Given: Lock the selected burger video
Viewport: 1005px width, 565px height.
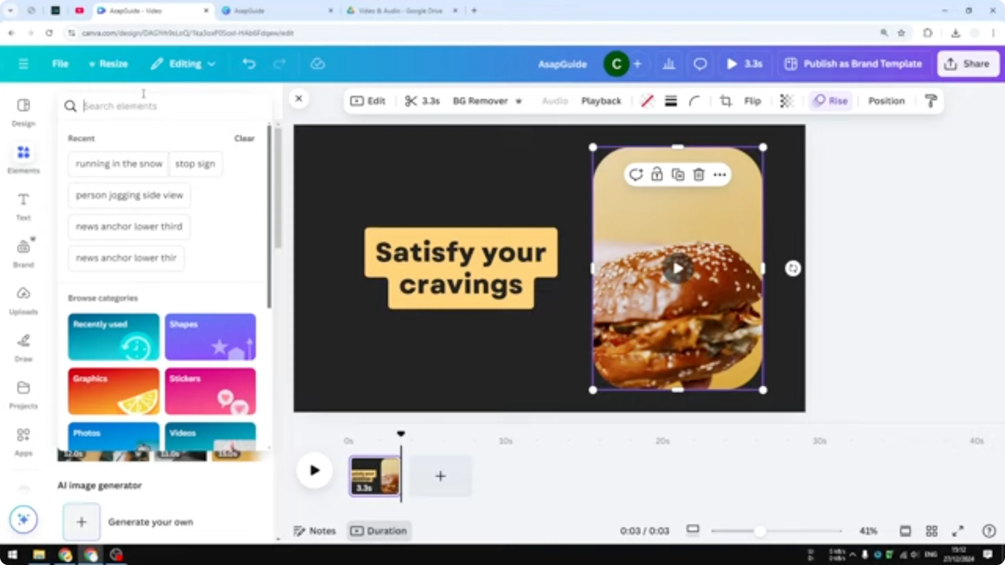Looking at the screenshot, I should [x=657, y=175].
